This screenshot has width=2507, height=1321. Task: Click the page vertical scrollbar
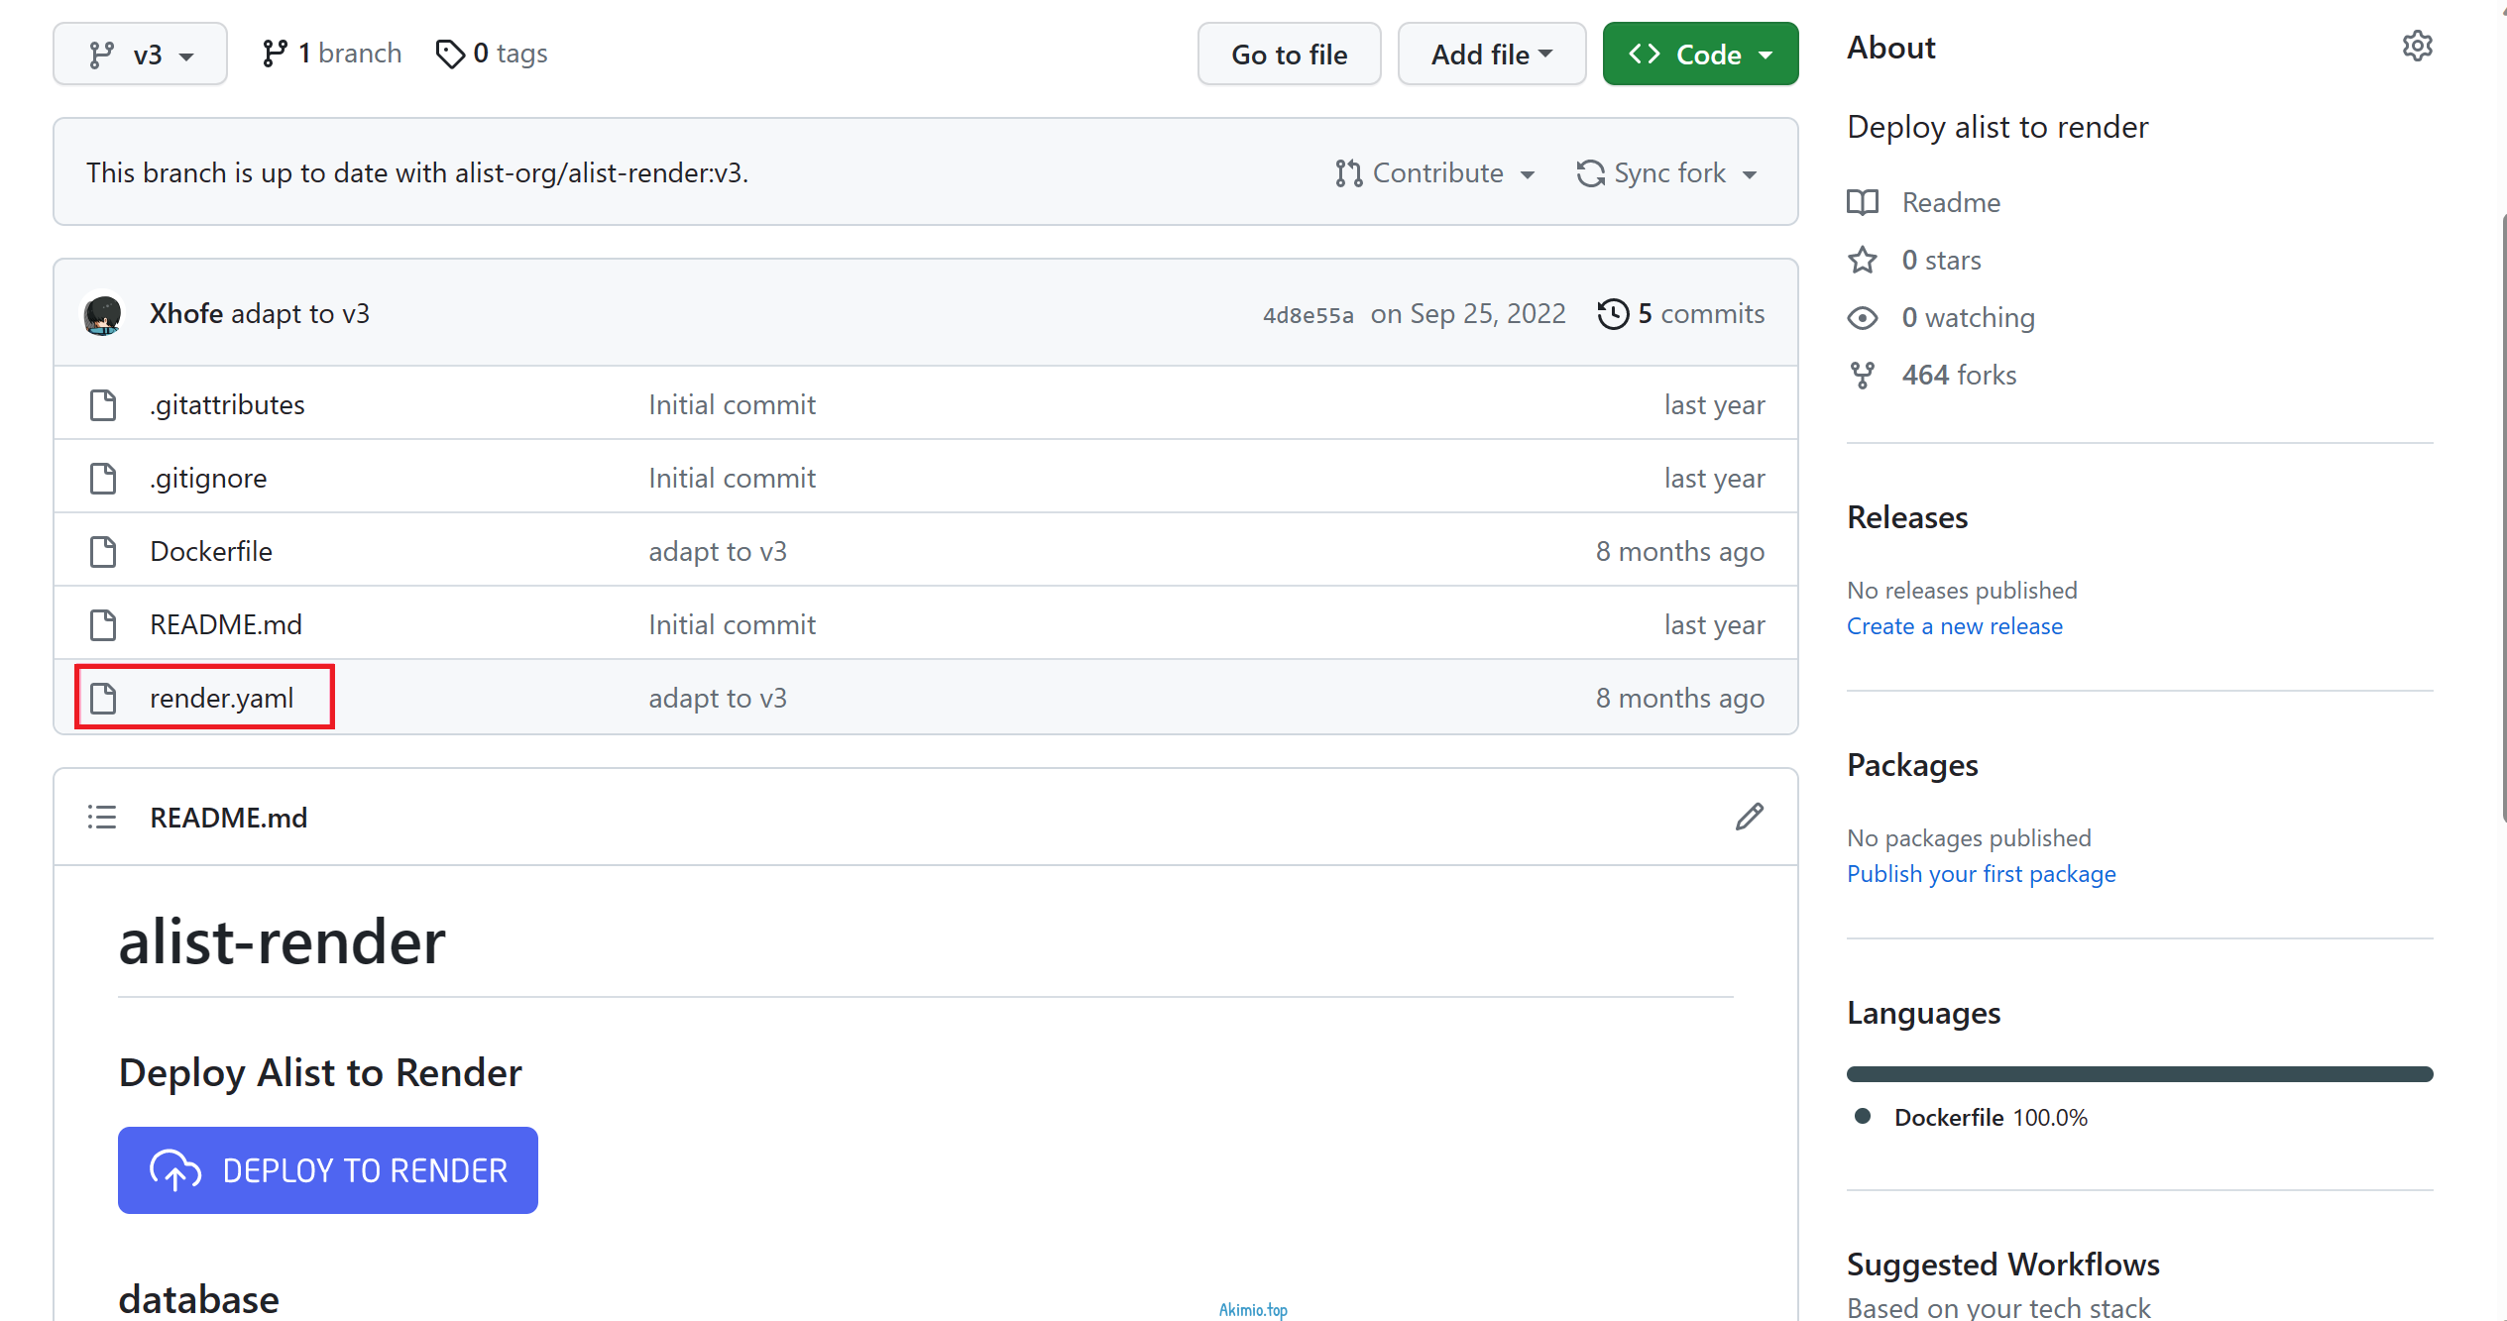[2503, 516]
